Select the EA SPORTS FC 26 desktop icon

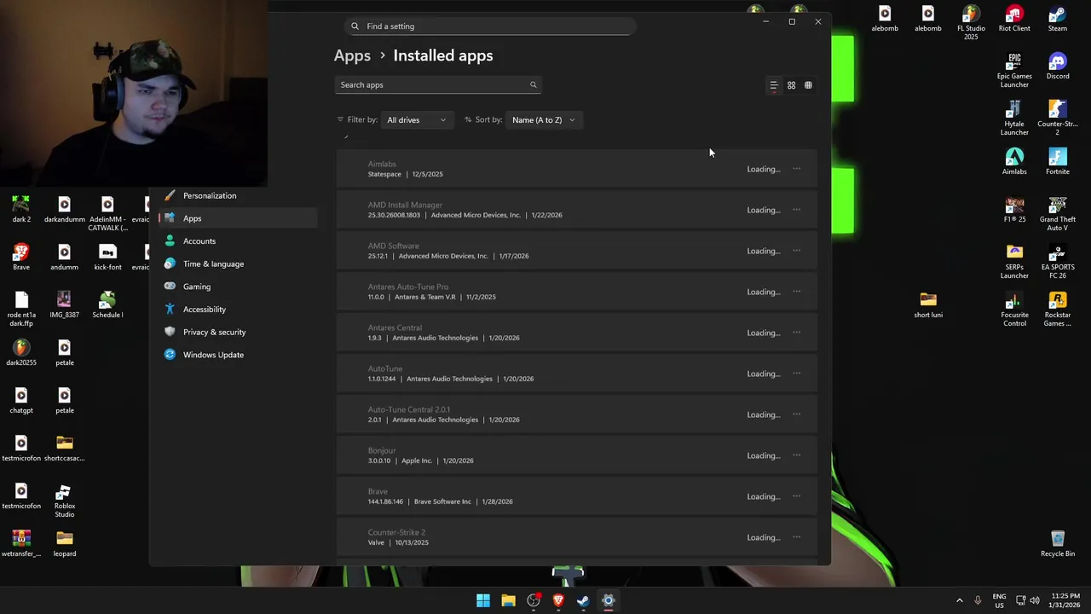pyautogui.click(x=1058, y=262)
